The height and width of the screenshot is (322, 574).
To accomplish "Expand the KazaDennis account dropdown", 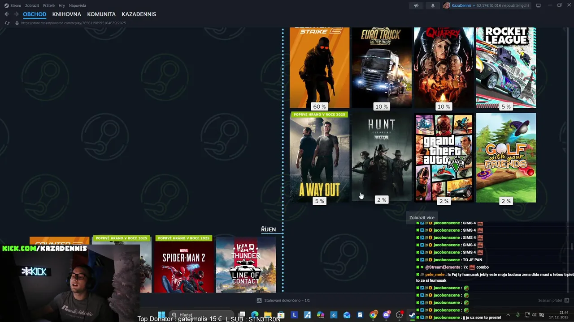I will (x=474, y=5).
